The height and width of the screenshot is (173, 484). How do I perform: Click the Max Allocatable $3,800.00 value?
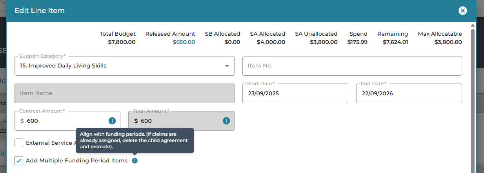coord(448,42)
